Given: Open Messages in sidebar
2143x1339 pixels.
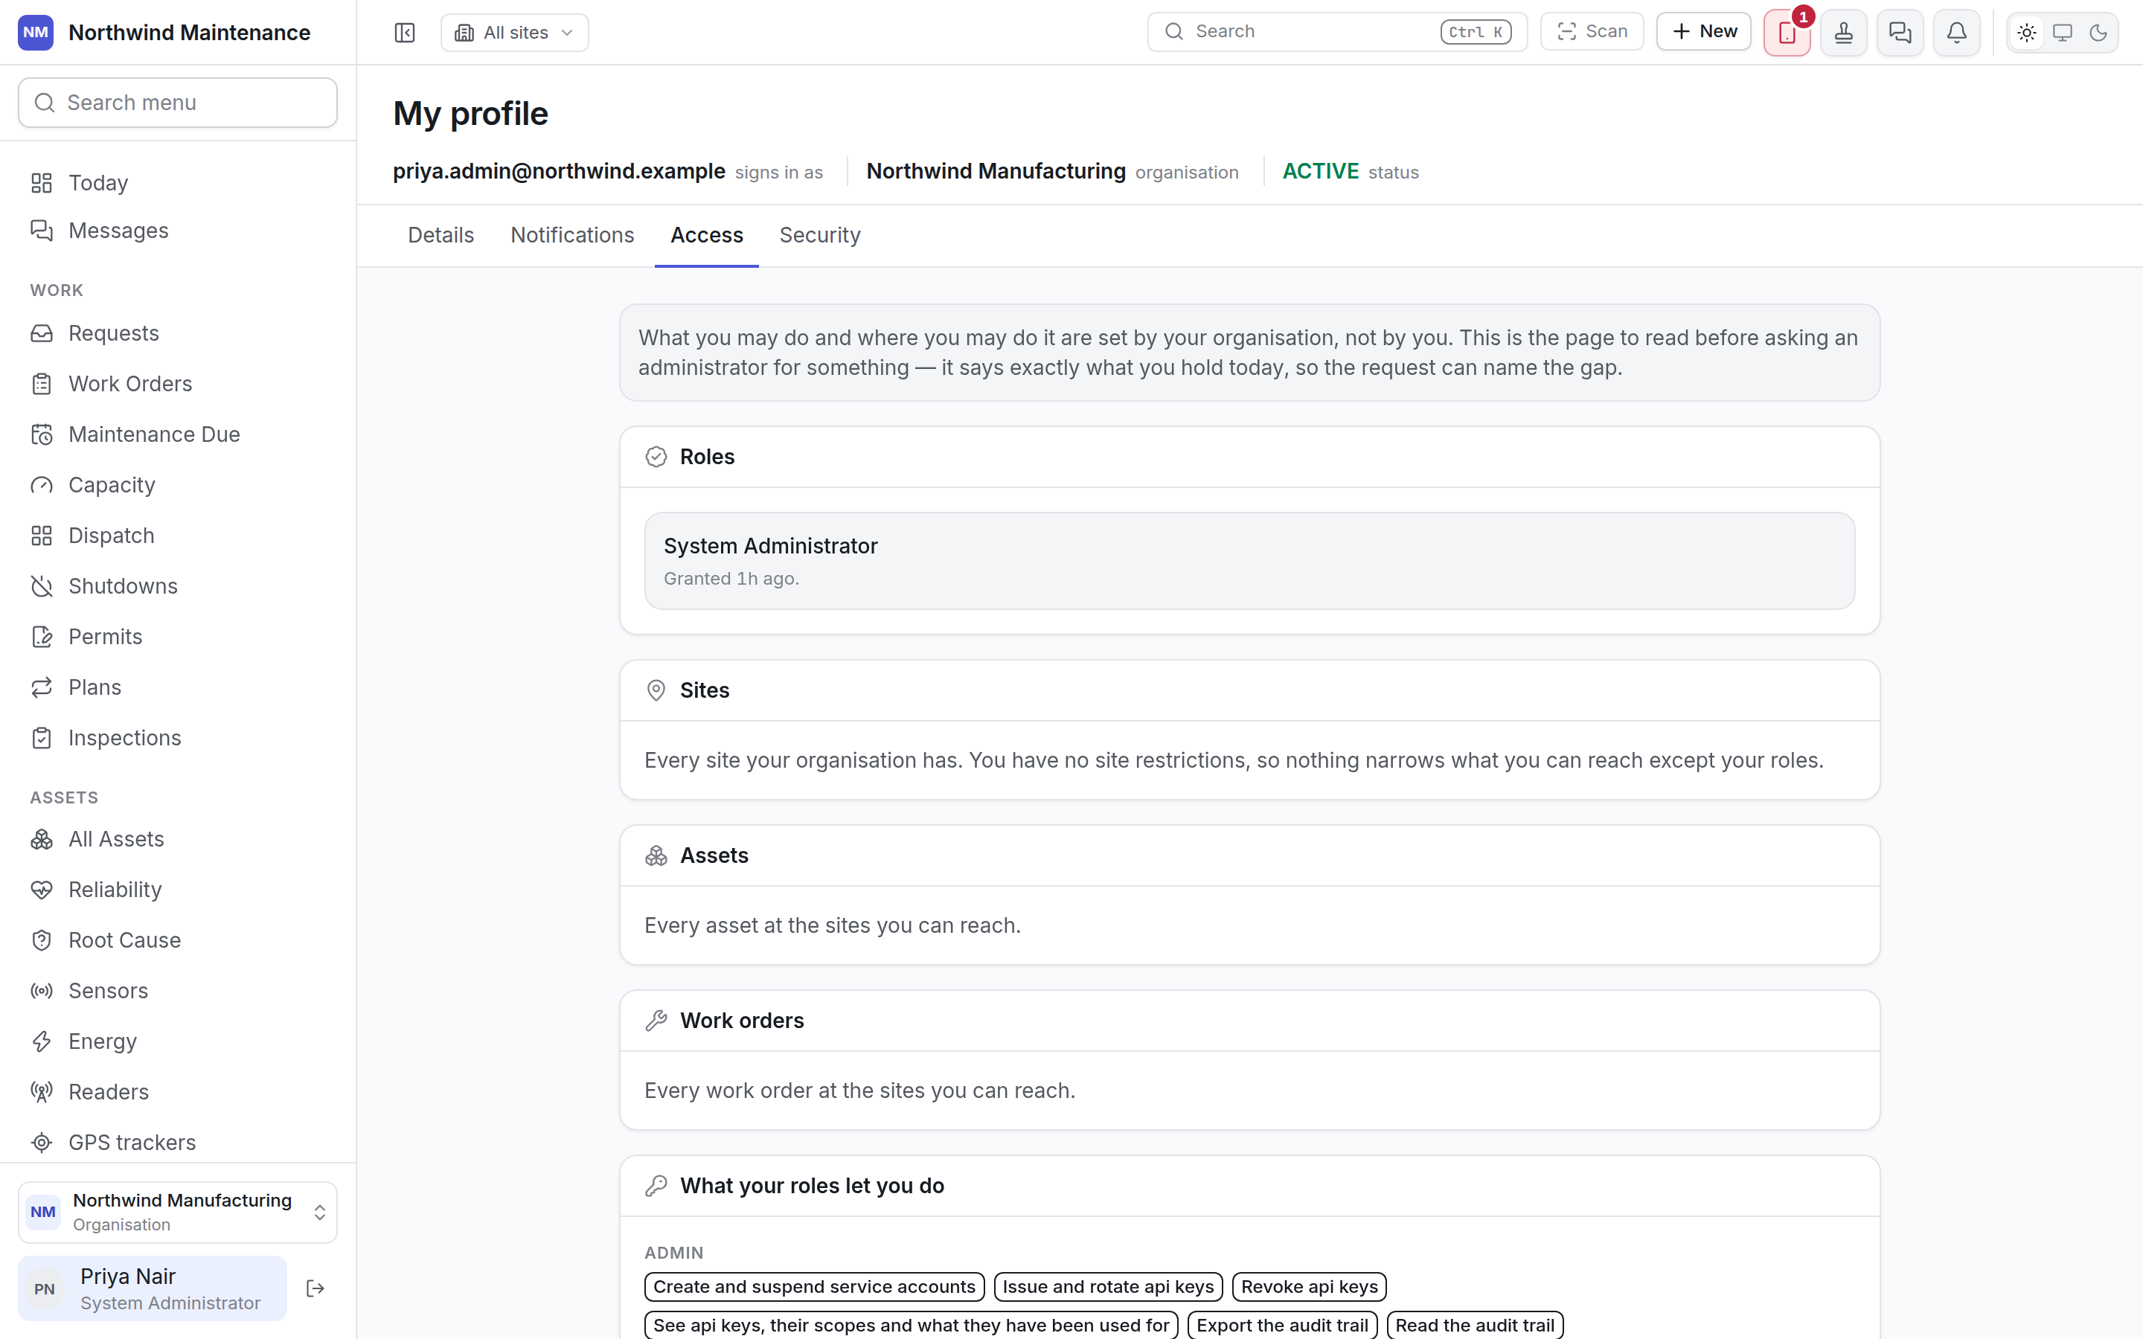Looking at the screenshot, I should (x=178, y=231).
